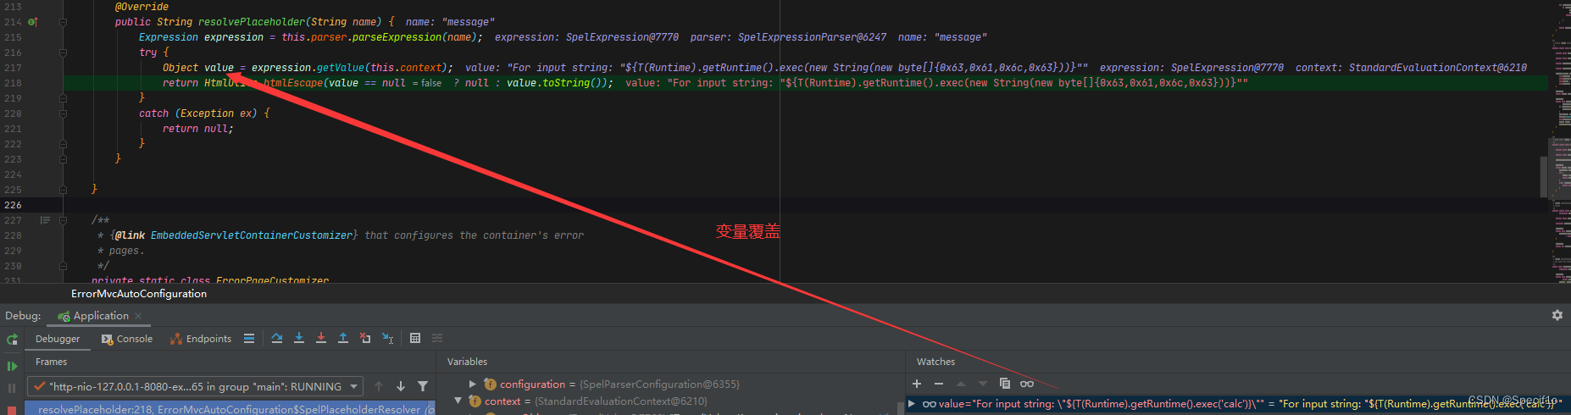Click Force Step Into red arrow icon

pyautogui.click(x=321, y=338)
